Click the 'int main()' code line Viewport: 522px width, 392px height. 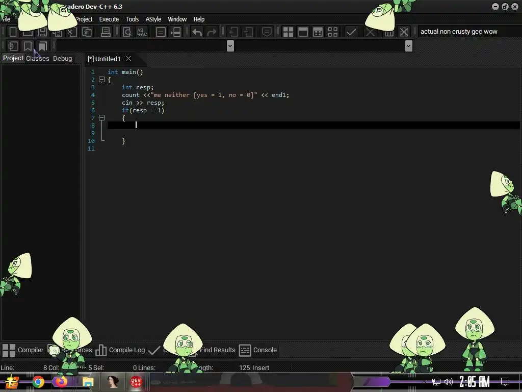coord(125,72)
